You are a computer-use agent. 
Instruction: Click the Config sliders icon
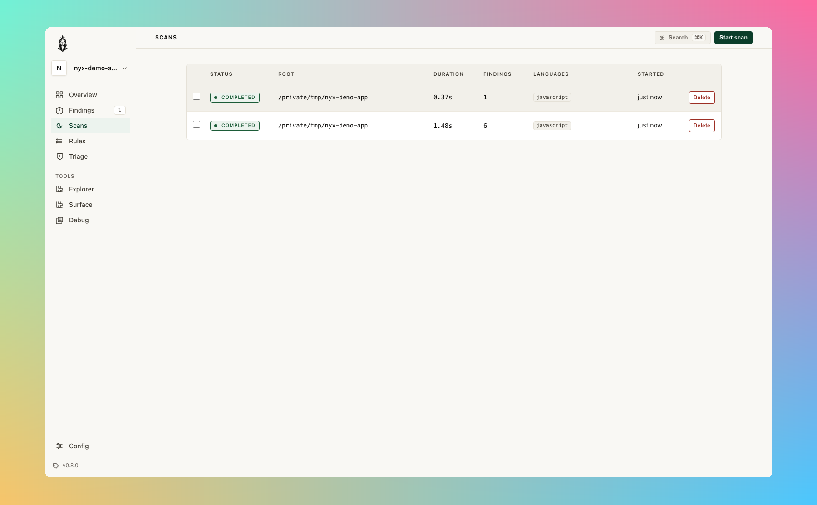(x=59, y=446)
